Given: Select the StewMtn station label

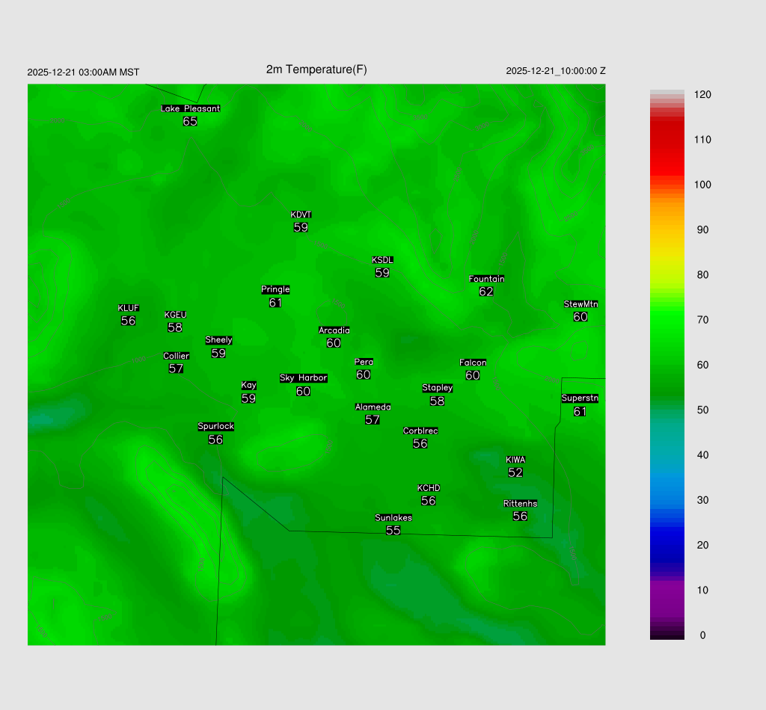Looking at the screenshot, I should click(580, 304).
